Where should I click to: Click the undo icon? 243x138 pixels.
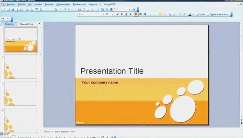coord(65,9)
